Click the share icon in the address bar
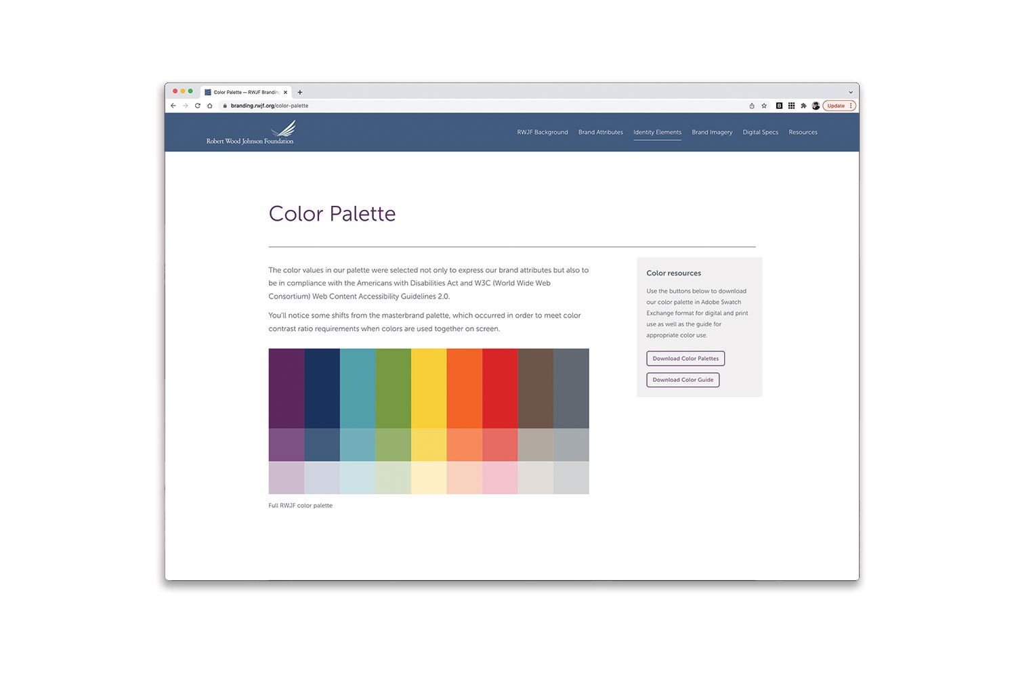 (x=752, y=106)
